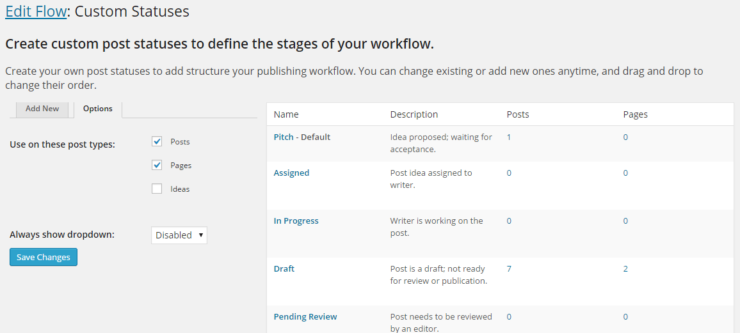
Task: Click the Pages count 0 for Assigned
Action: tap(625, 173)
